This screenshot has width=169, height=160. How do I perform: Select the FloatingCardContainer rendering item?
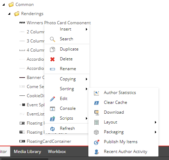pos(49,141)
